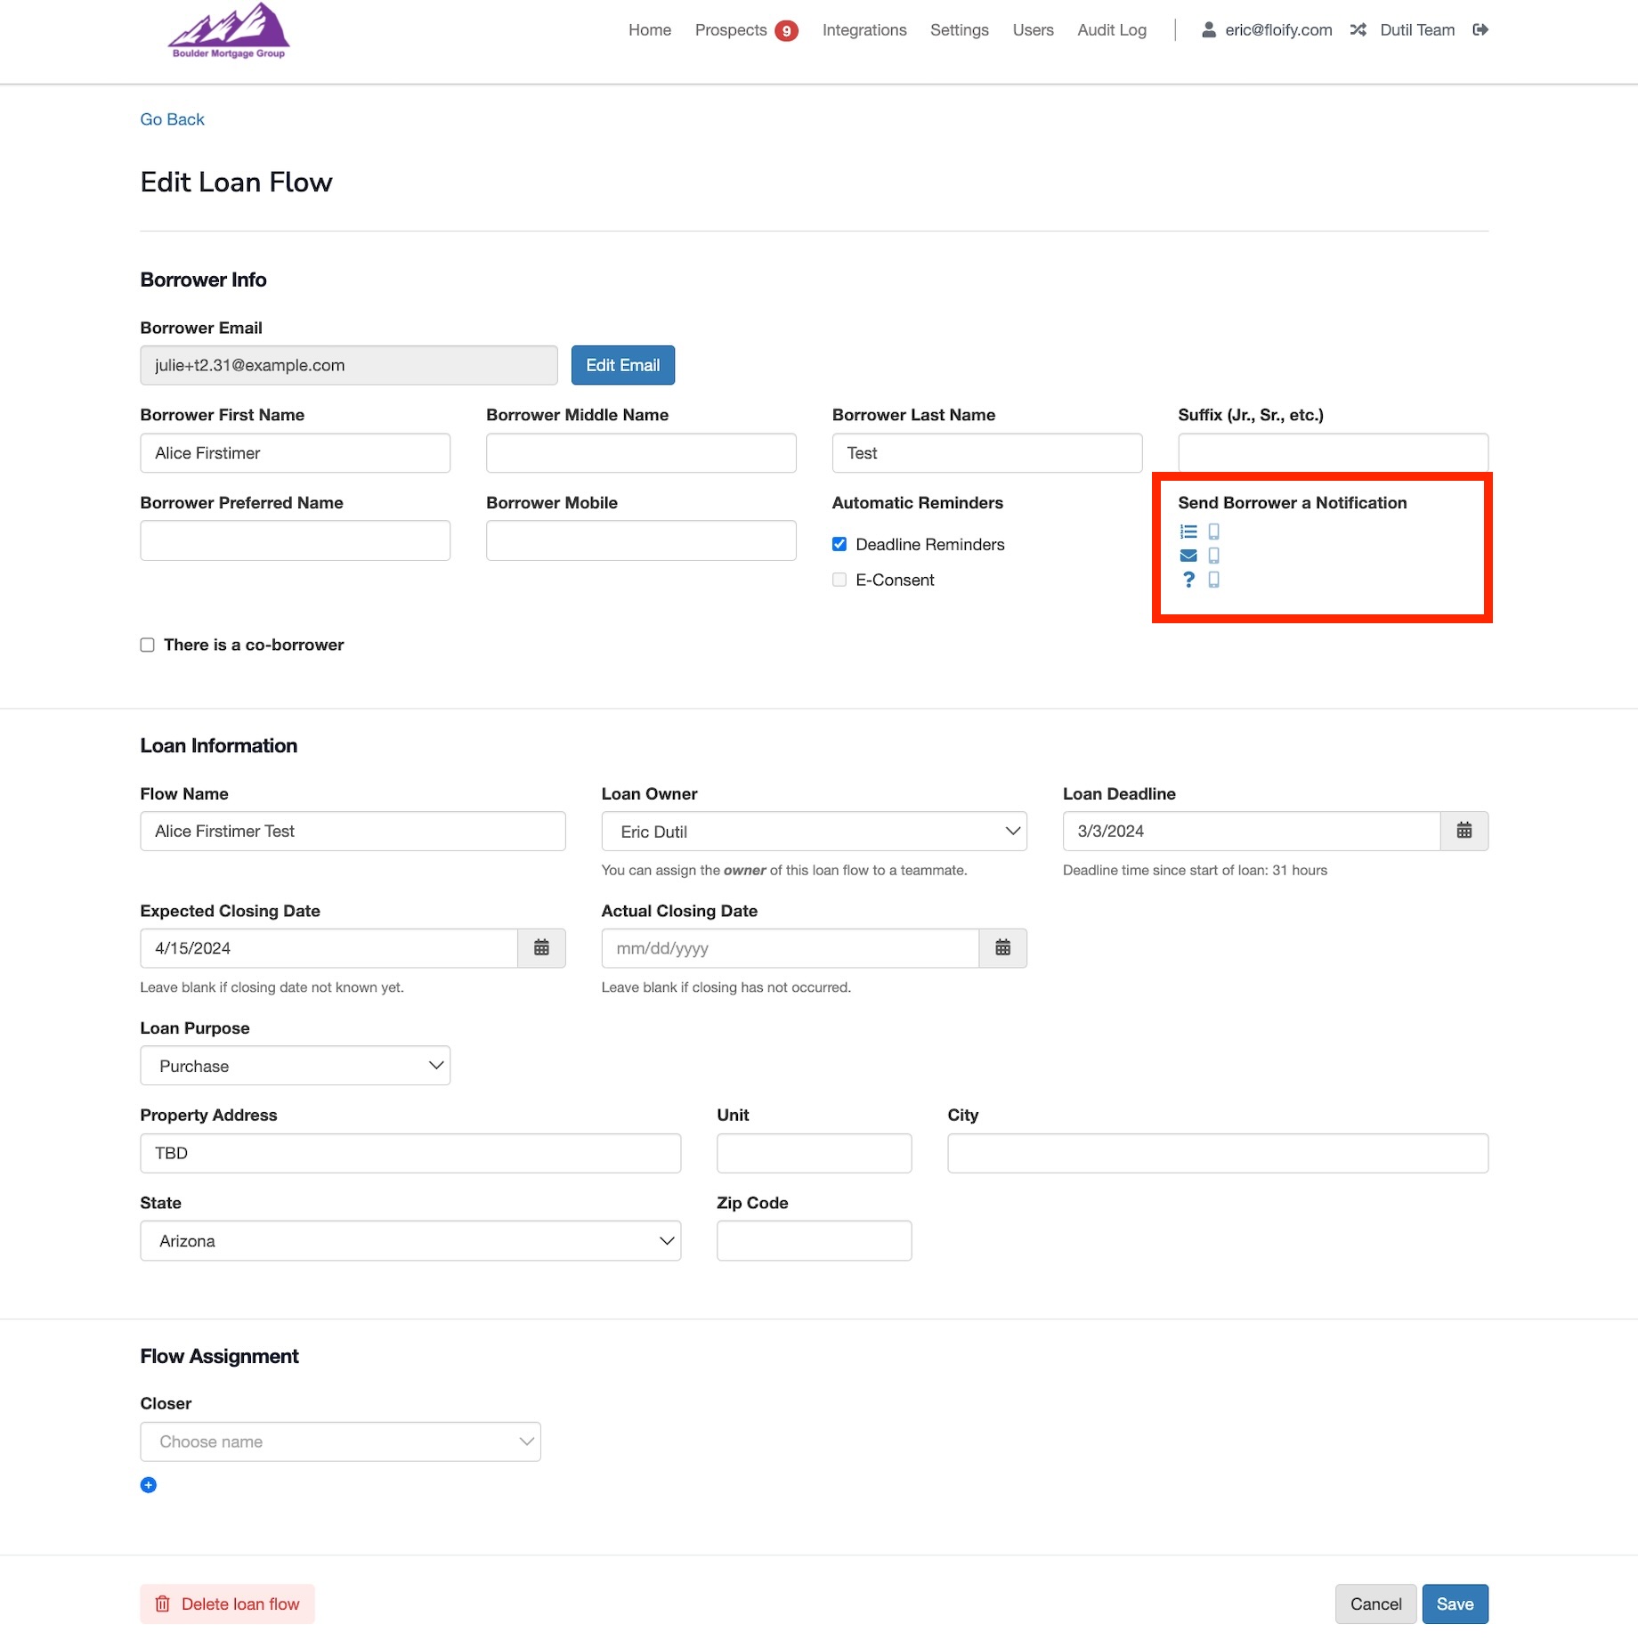Check the There is a co-borrower box
1638x1640 pixels.
click(x=148, y=645)
